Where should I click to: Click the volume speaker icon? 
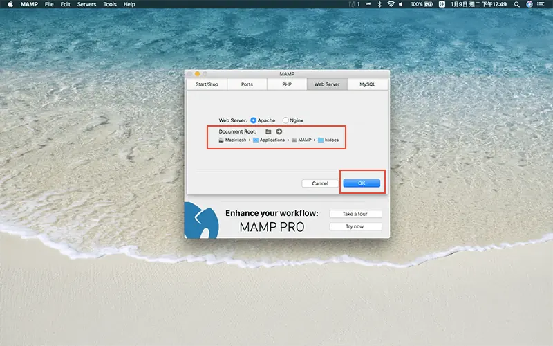point(401,4)
